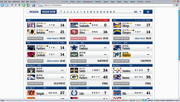This screenshot has height=102, width=180.
Task: Click the Forward navigation arrow
Action: [x=6, y=5]
